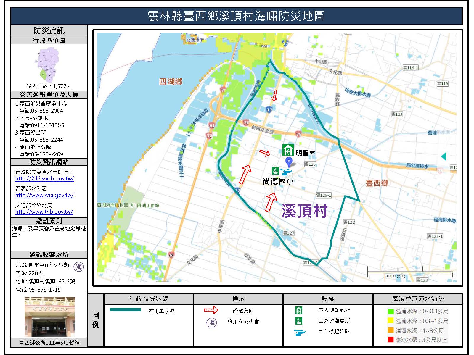Viewport: 474px width, 355px height.
Task: Click the shelter phone 05-698-1719
Action: pyautogui.click(x=45, y=290)
